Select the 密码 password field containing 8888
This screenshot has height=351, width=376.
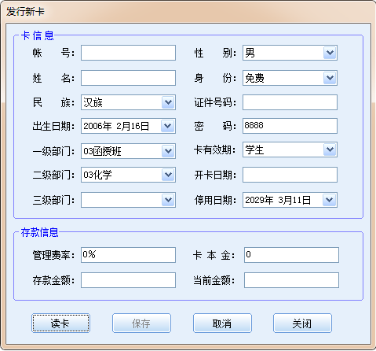290,126
